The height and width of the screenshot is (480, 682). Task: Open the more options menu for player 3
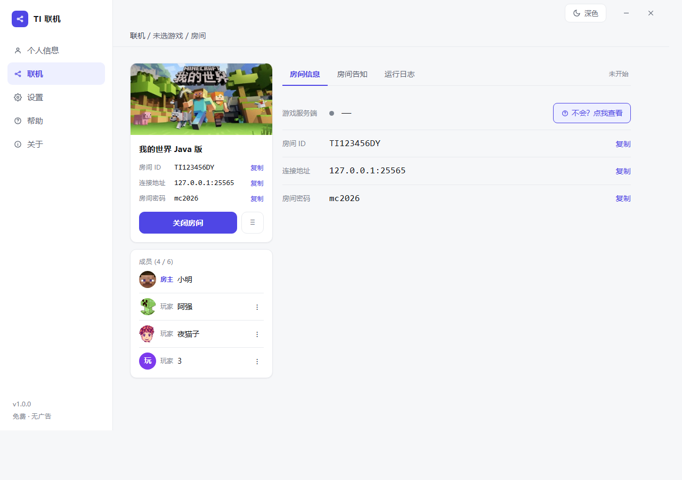(257, 362)
